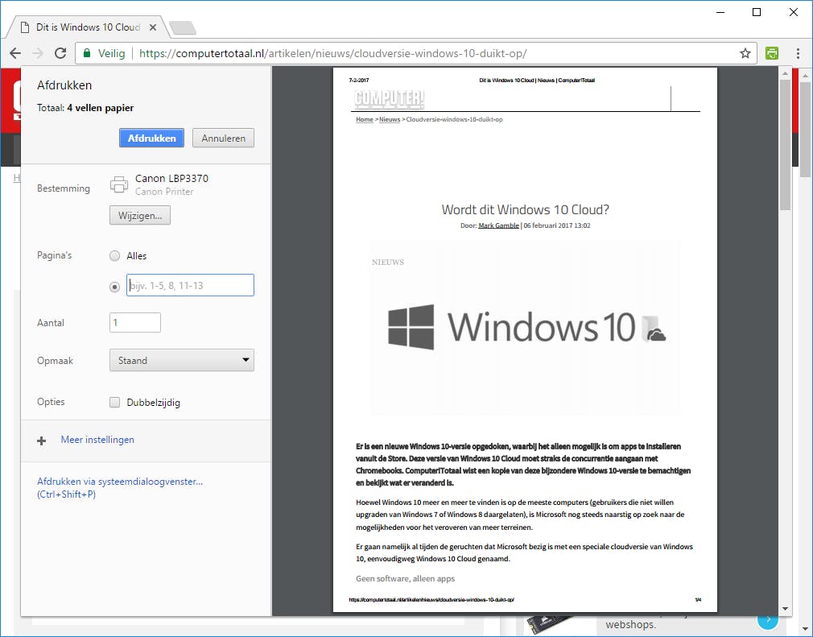
Task: Click the blue Afdrukken button
Action: coord(151,138)
